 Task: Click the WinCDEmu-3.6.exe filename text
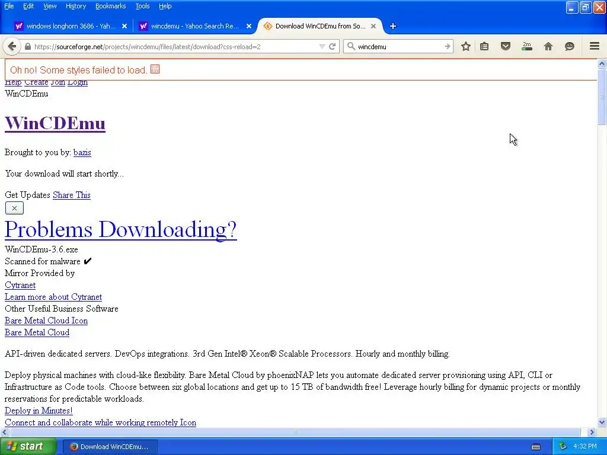click(x=41, y=249)
